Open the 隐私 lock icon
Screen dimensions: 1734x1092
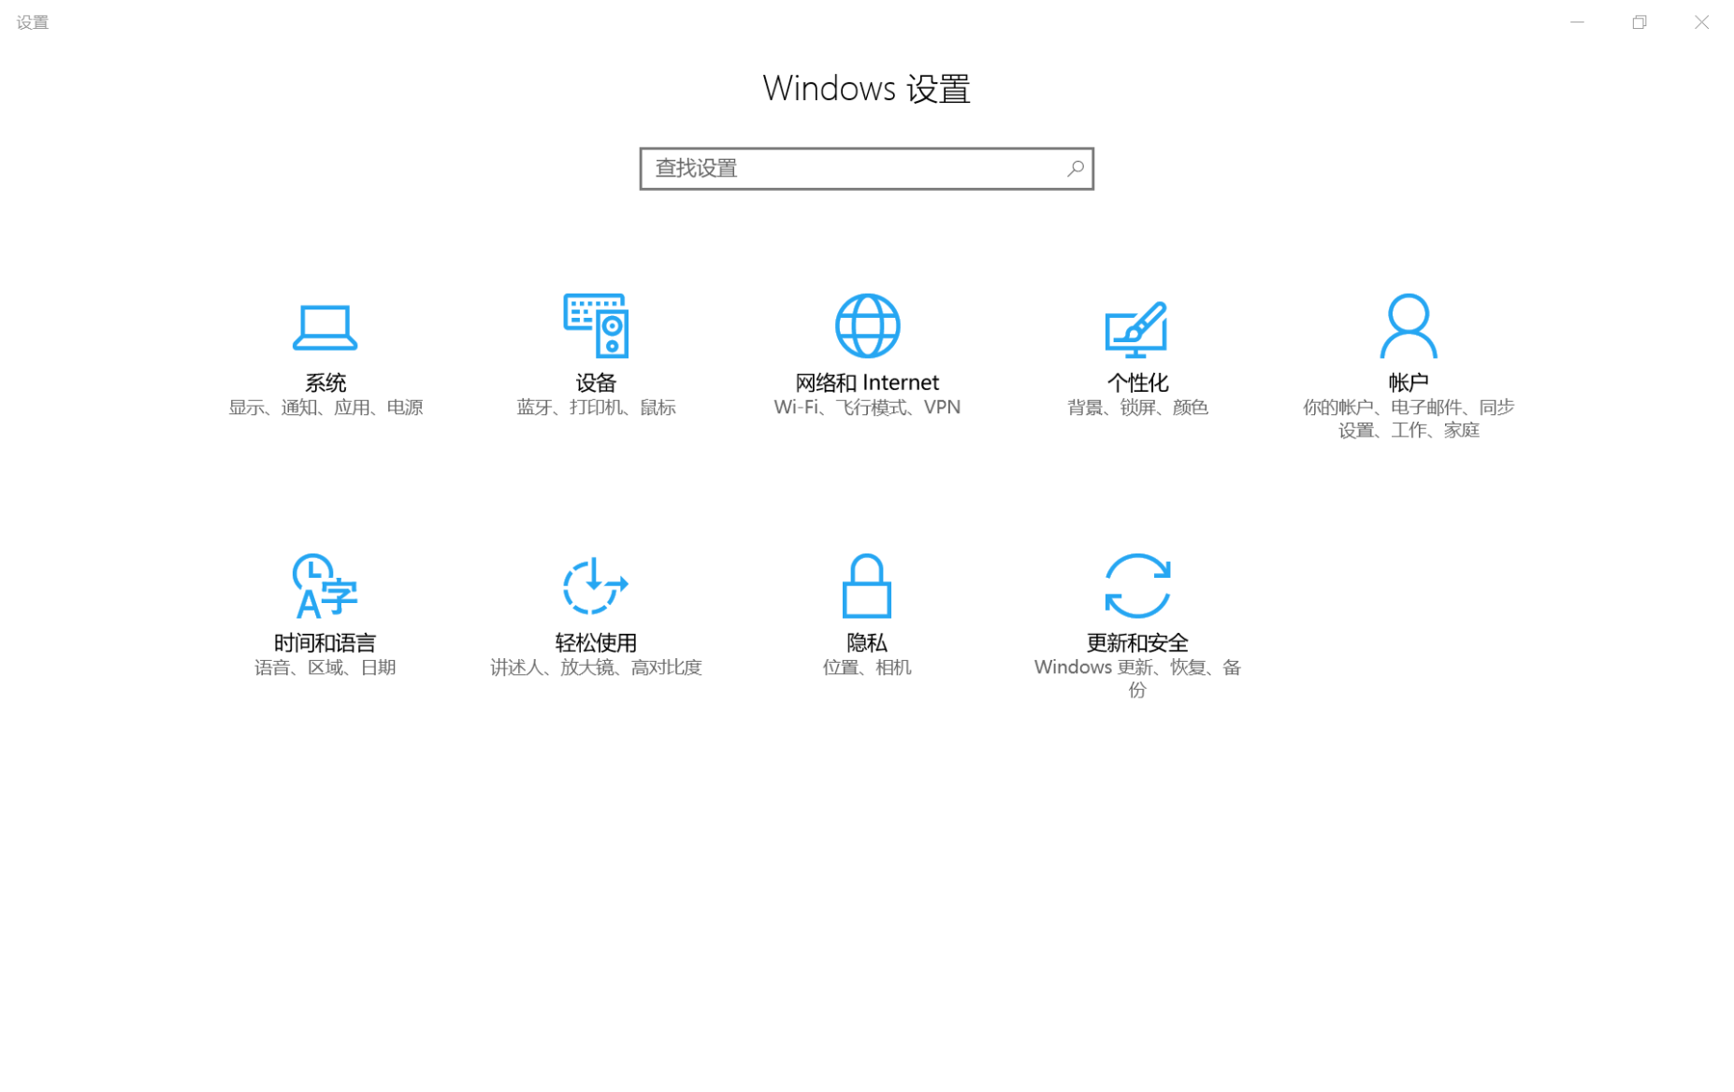(866, 586)
